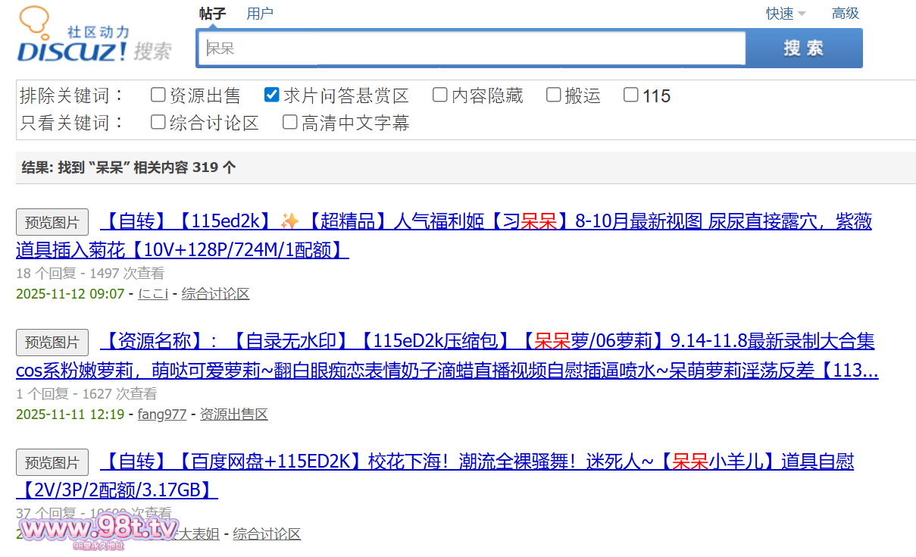The height and width of the screenshot is (557, 916).
Task: Open author にこi's profile link
Action: coord(153,294)
